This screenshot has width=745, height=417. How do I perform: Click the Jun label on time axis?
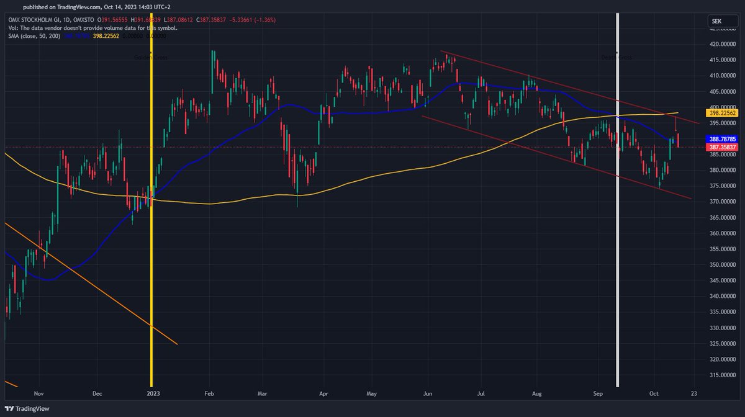pos(428,393)
